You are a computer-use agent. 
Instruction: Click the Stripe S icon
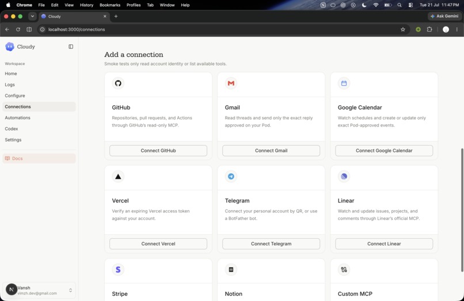click(x=118, y=269)
